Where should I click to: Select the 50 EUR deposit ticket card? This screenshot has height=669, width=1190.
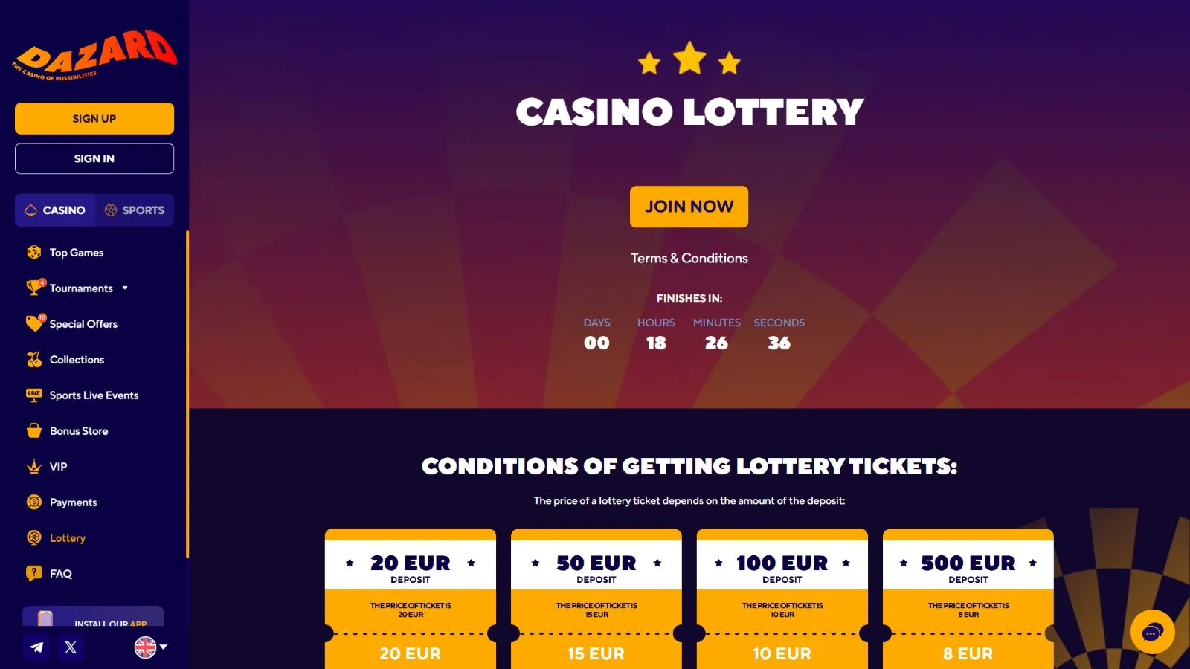tap(596, 599)
